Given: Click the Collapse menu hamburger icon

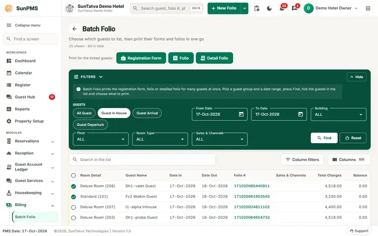Looking at the screenshot, I should [x=9, y=25].
